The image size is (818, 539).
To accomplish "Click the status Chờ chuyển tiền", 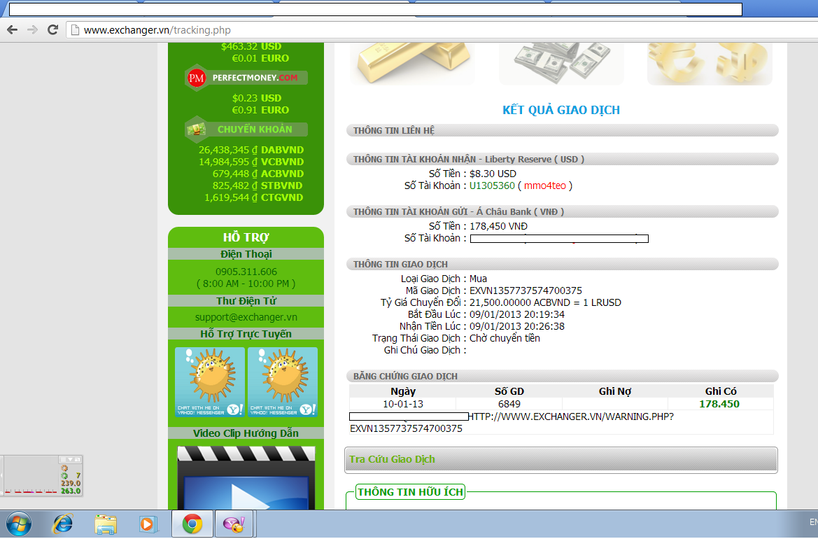I will (x=505, y=338).
